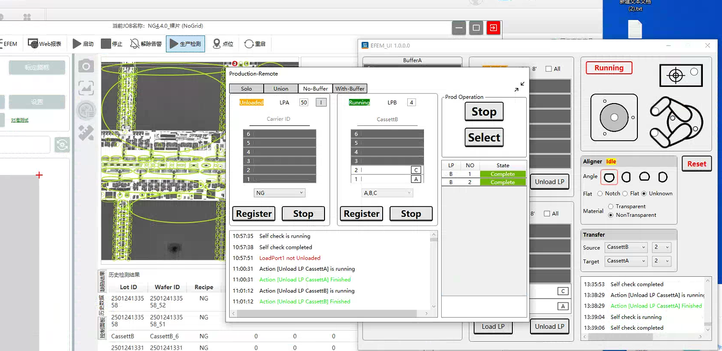Viewport: 722px width, 351px height.
Task: Select the Notch flat radio button
Action: coord(600,194)
